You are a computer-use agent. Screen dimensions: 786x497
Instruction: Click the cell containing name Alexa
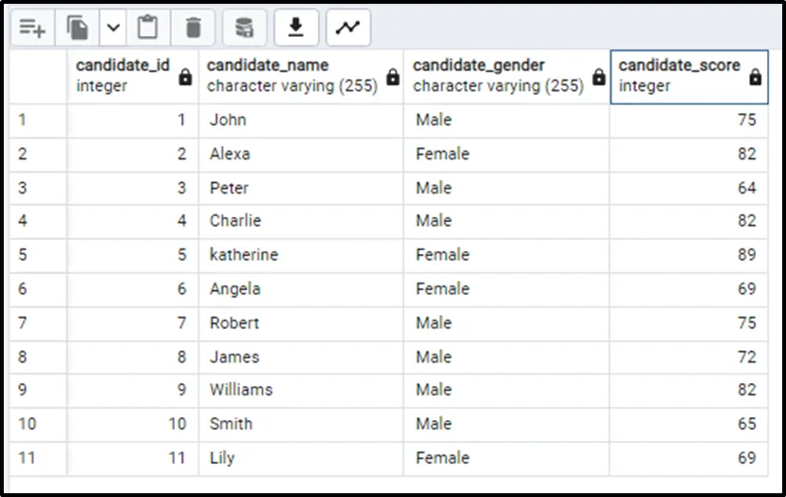tap(300, 154)
